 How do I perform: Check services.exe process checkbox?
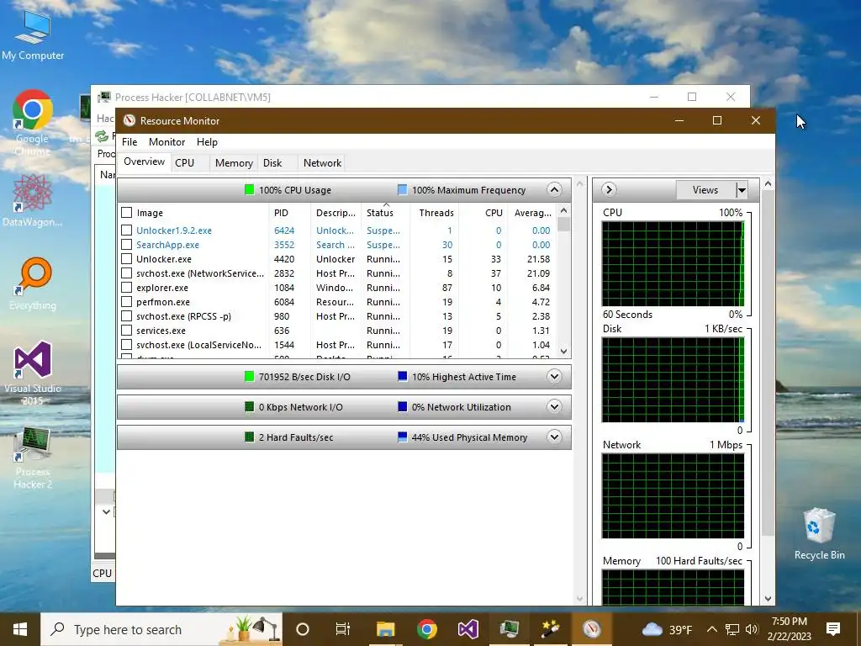(127, 330)
